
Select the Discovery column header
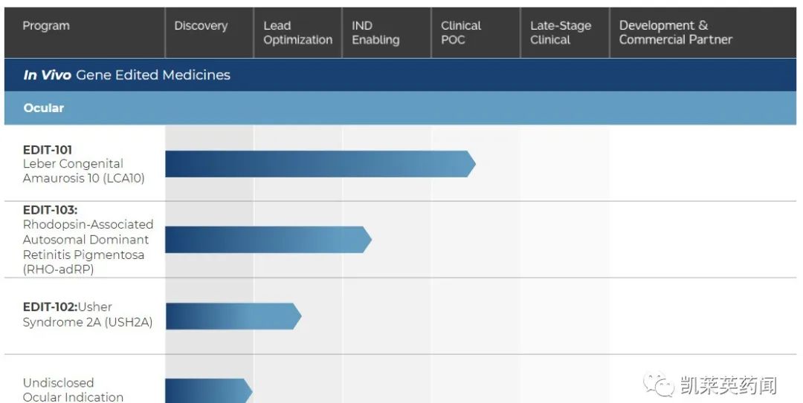pyautogui.click(x=200, y=26)
